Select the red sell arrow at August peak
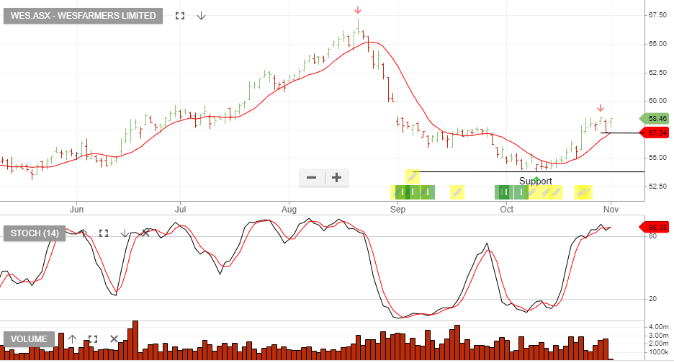The width and height of the screenshot is (674, 363). (x=358, y=10)
